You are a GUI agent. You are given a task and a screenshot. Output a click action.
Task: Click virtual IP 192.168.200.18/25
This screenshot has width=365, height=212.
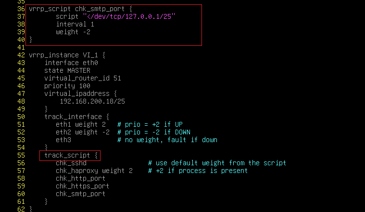coord(92,102)
